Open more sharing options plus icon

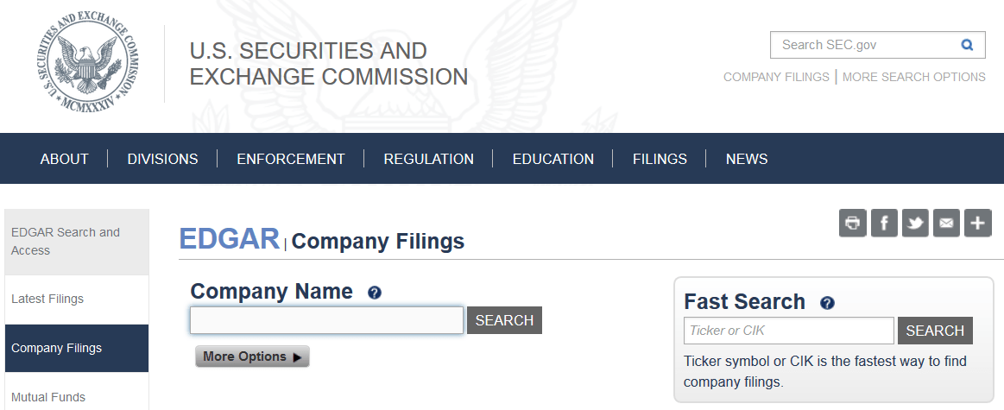coord(977,223)
